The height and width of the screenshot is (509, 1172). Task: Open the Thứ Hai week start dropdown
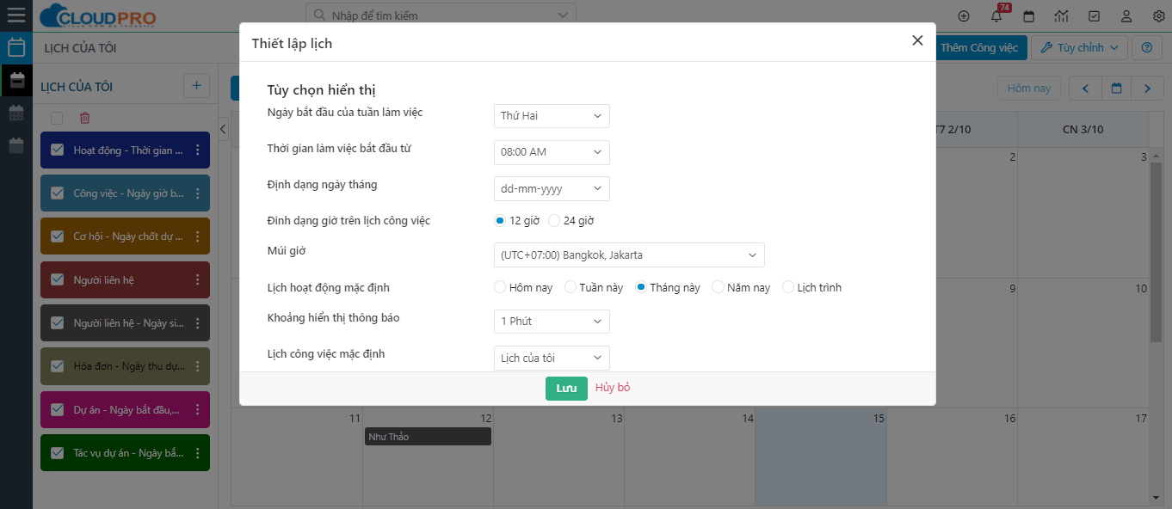click(x=552, y=116)
